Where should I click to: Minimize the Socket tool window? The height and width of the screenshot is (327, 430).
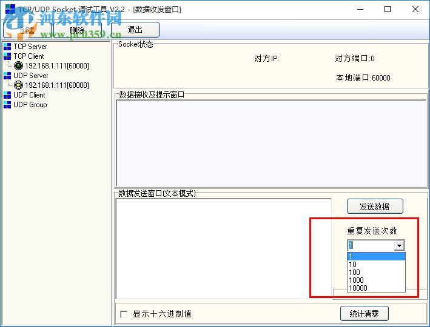pyautogui.click(x=360, y=9)
